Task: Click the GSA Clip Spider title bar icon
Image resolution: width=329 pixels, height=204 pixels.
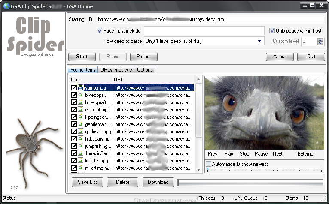Action: [6, 6]
